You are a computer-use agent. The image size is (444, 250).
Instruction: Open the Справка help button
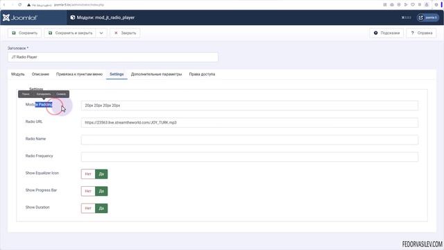[x=421, y=33]
